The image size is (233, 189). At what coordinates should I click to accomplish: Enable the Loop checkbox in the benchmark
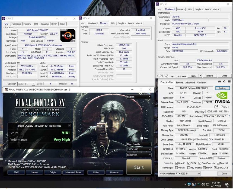click(x=142, y=138)
